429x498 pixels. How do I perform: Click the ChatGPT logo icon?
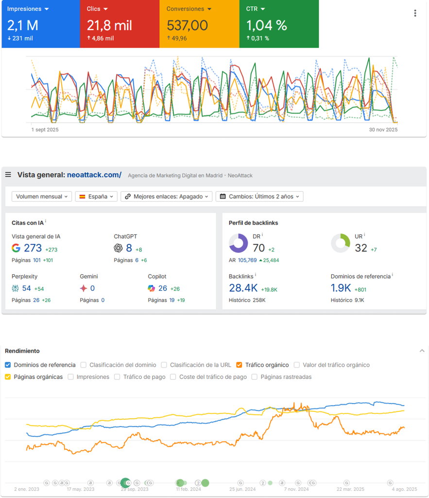pos(118,248)
